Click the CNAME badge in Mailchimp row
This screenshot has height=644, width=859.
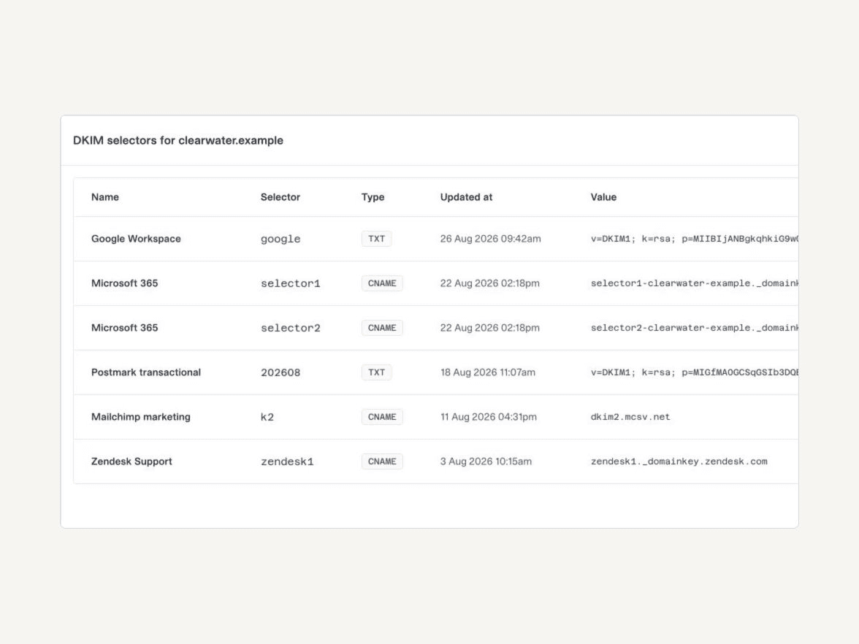[382, 417]
